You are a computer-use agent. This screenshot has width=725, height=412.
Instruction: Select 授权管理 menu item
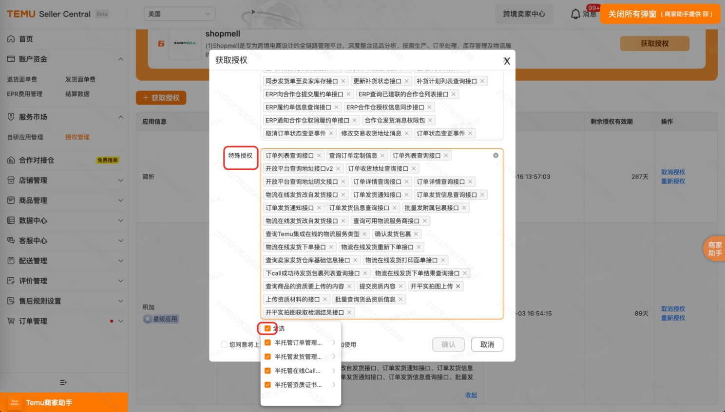point(77,137)
